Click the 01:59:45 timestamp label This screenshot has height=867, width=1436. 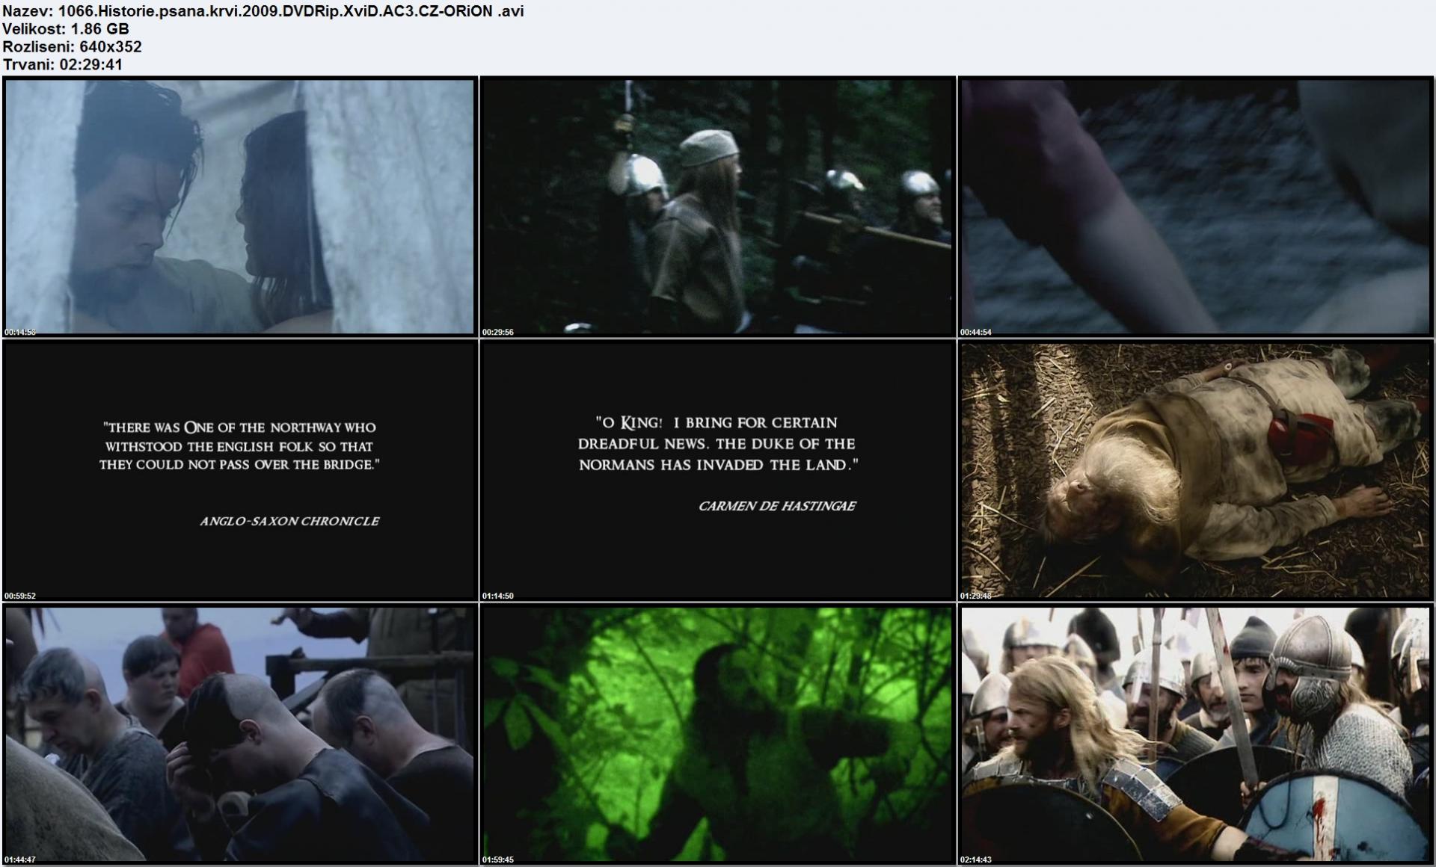coord(498,860)
